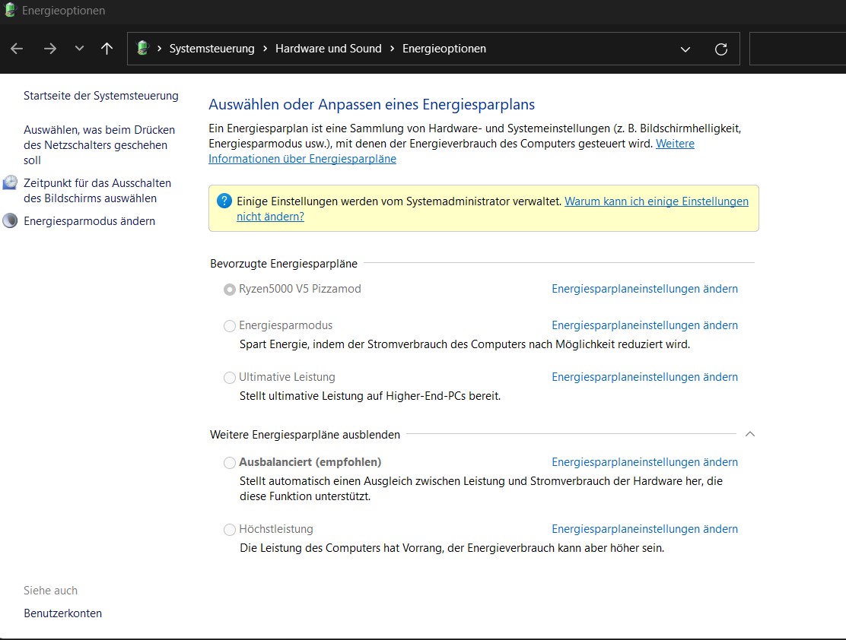Open address bar history dropdown
The height and width of the screenshot is (640, 846).
[x=685, y=49]
